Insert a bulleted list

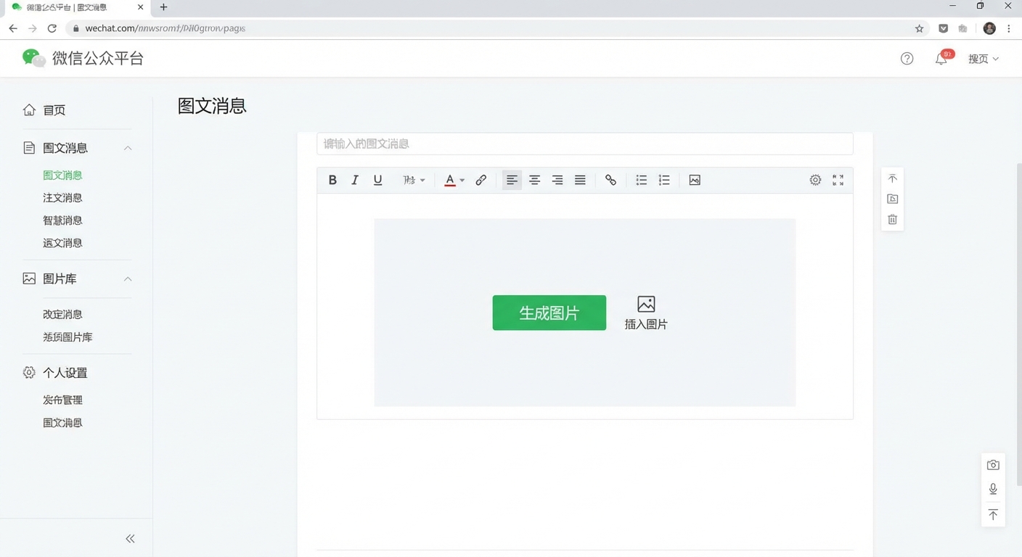click(641, 180)
